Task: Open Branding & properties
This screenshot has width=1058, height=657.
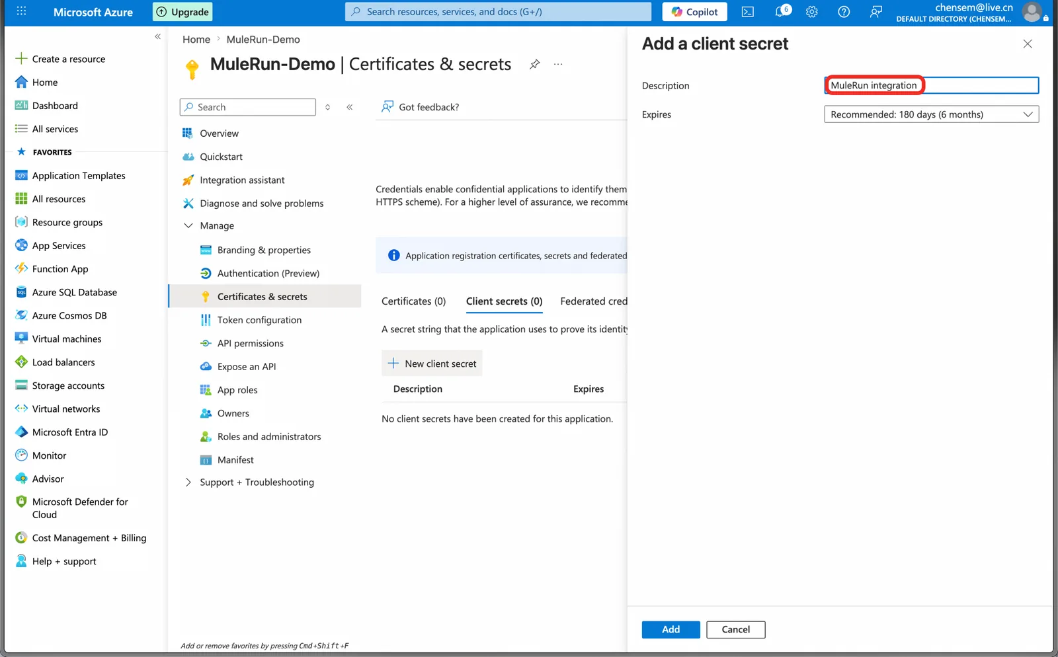Action: (264, 250)
